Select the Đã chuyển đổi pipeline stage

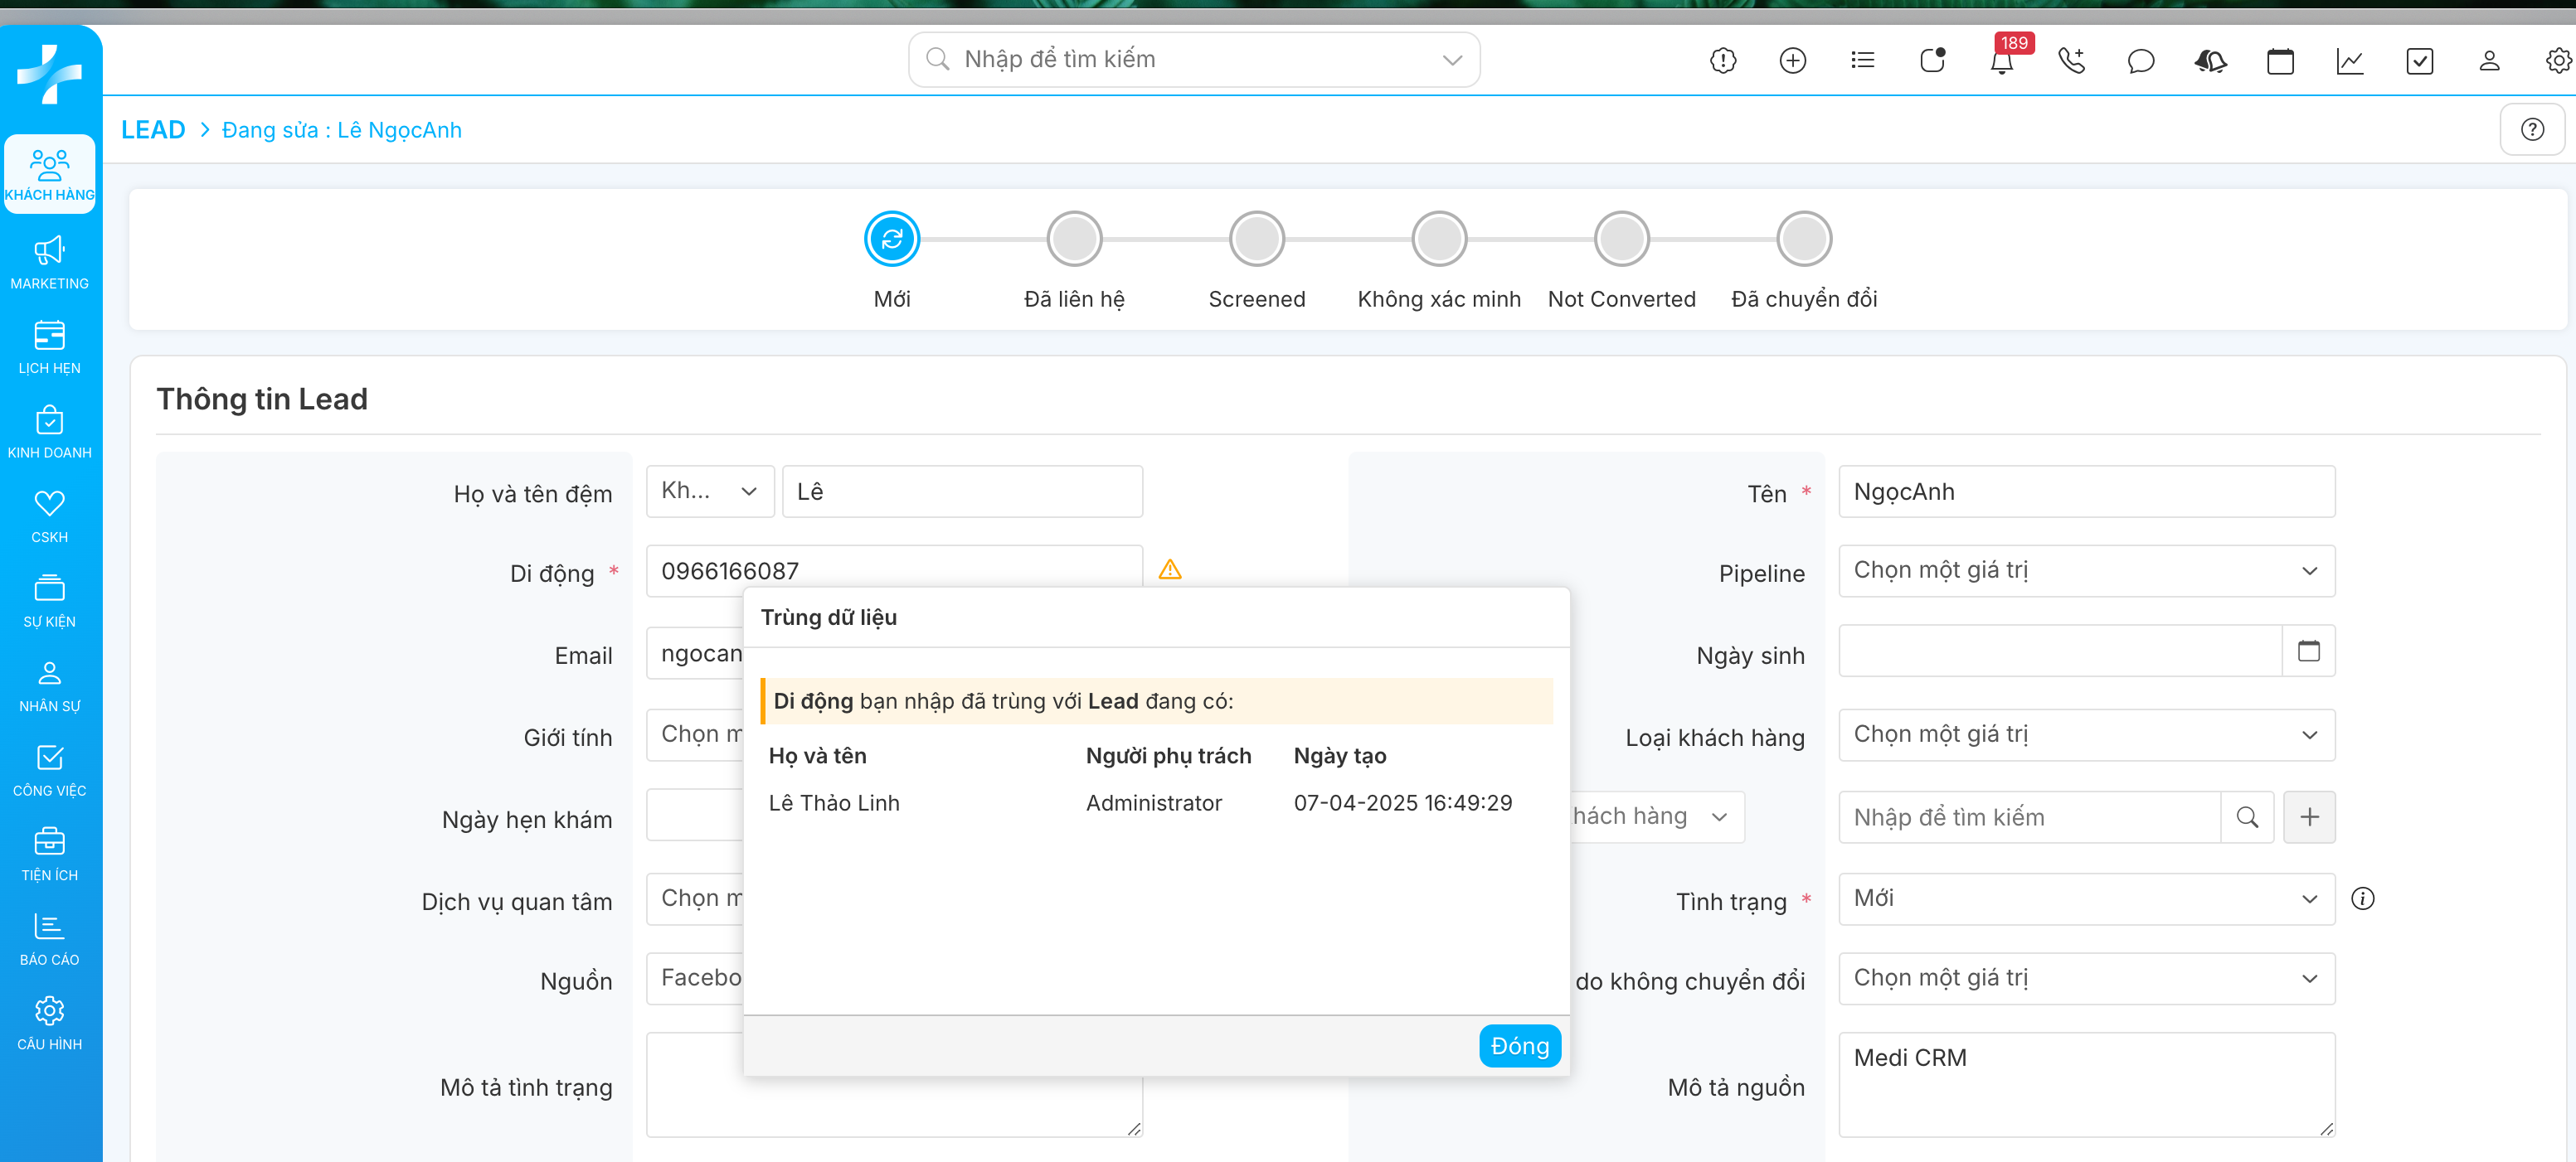click(1803, 239)
